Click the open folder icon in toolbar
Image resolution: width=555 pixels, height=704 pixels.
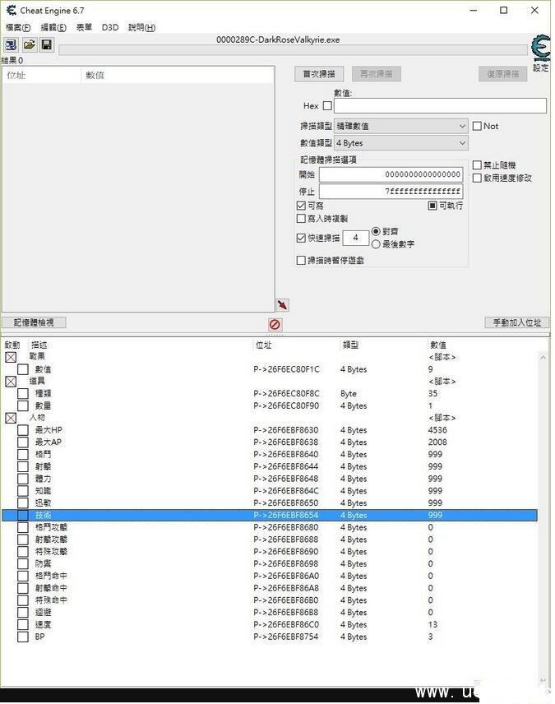(x=29, y=44)
